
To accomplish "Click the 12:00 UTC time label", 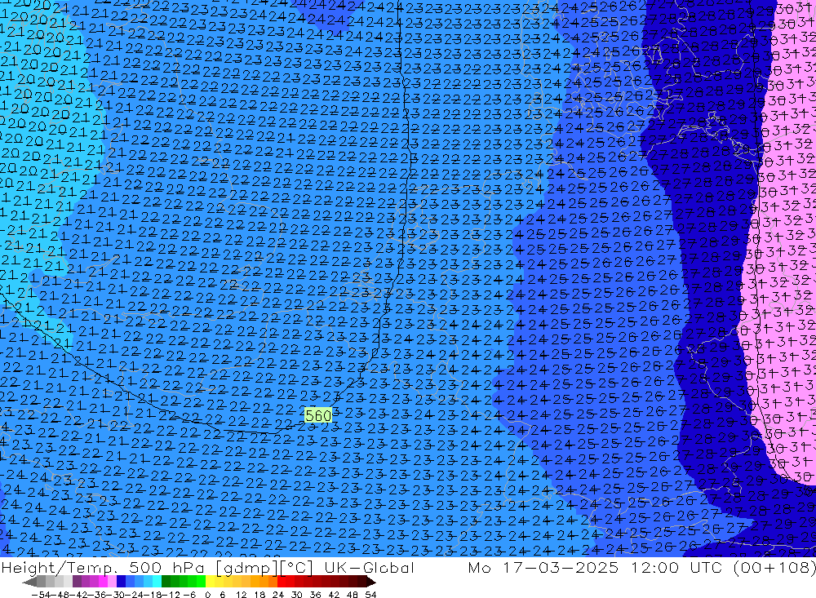I will 676,567.
